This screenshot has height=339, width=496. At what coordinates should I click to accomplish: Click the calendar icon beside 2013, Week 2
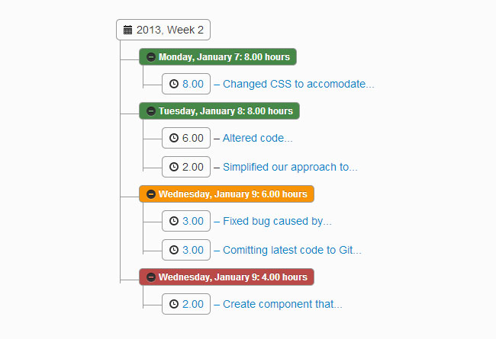(128, 30)
